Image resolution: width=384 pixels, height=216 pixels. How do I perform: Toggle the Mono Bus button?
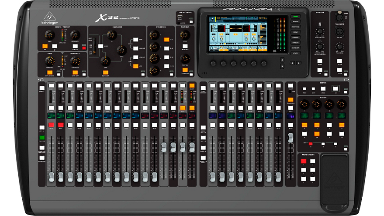(185, 46)
